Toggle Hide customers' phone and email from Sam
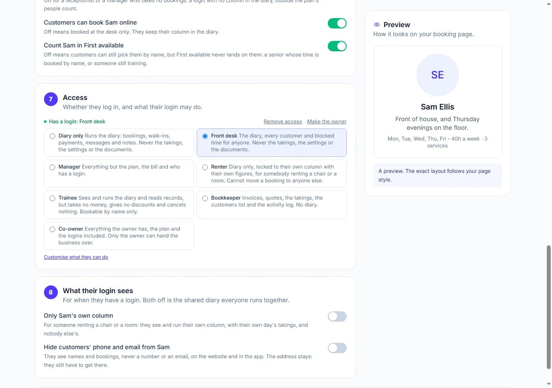The width and height of the screenshot is (552, 388). coord(337,348)
